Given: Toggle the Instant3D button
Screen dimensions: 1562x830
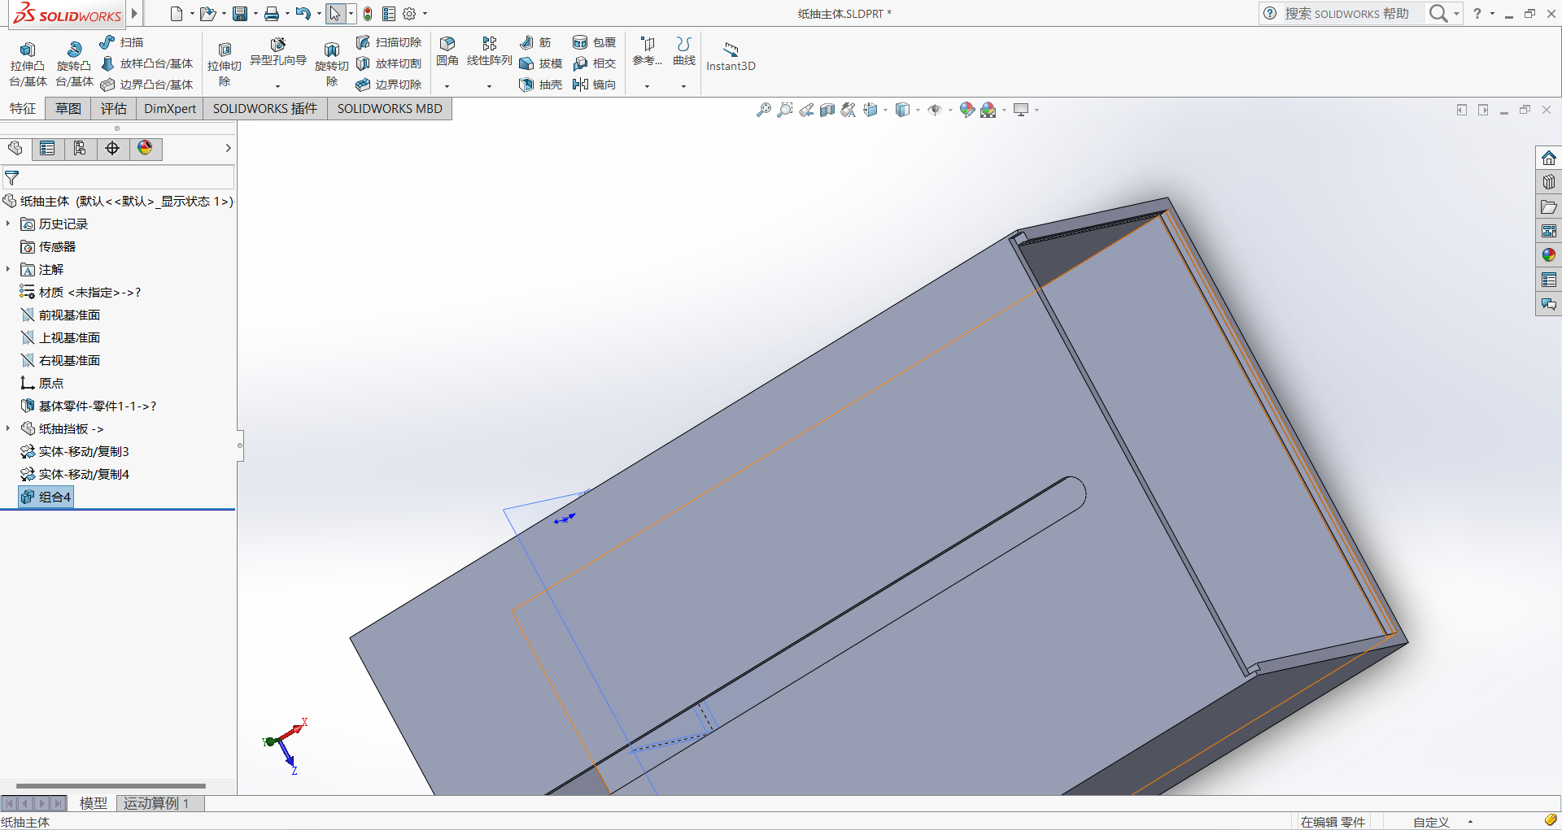Looking at the screenshot, I should click(731, 50).
